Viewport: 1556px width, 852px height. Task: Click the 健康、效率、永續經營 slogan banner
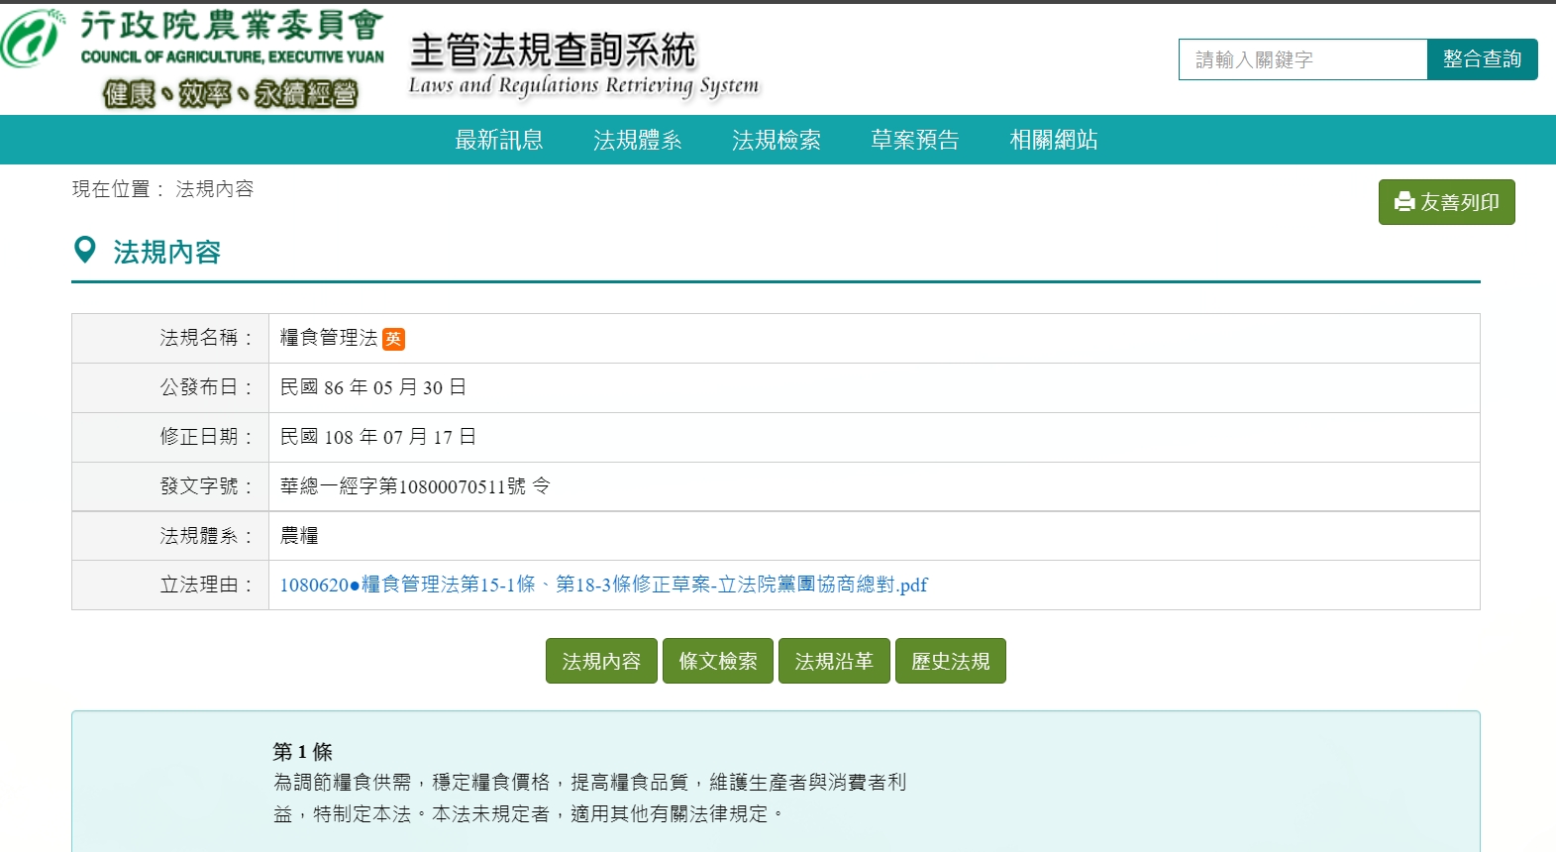(x=230, y=94)
